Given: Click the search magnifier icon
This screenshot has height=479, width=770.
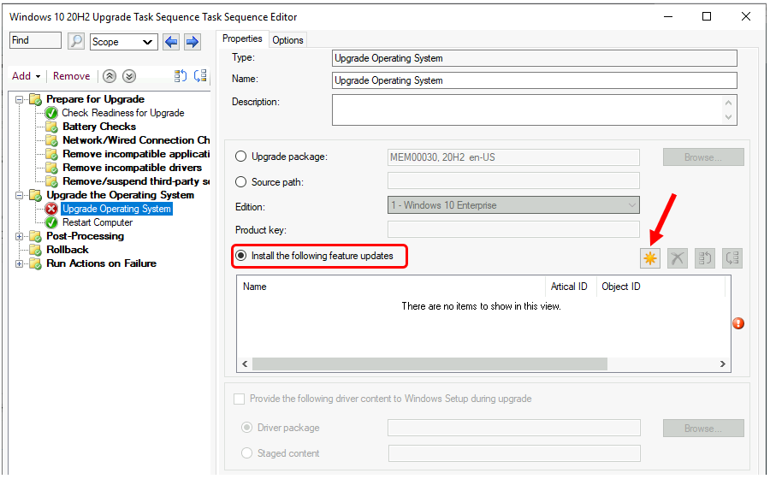Looking at the screenshot, I should point(76,41).
